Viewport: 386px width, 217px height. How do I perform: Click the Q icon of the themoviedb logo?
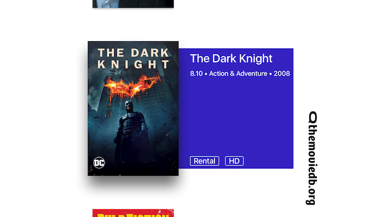click(313, 117)
